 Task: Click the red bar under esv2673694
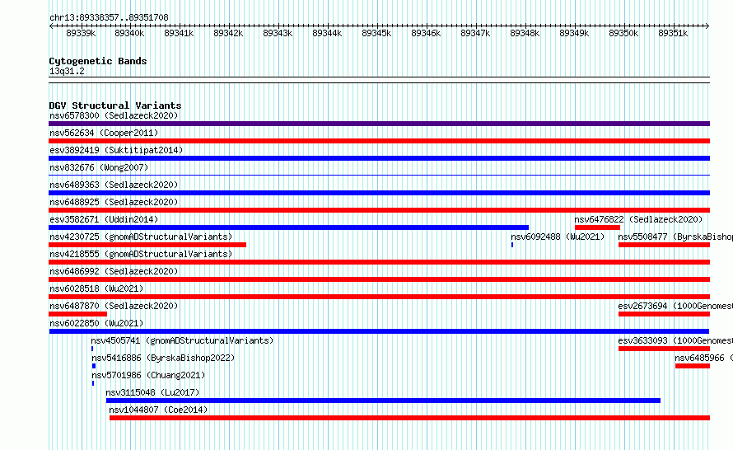click(x=664, y=314)
